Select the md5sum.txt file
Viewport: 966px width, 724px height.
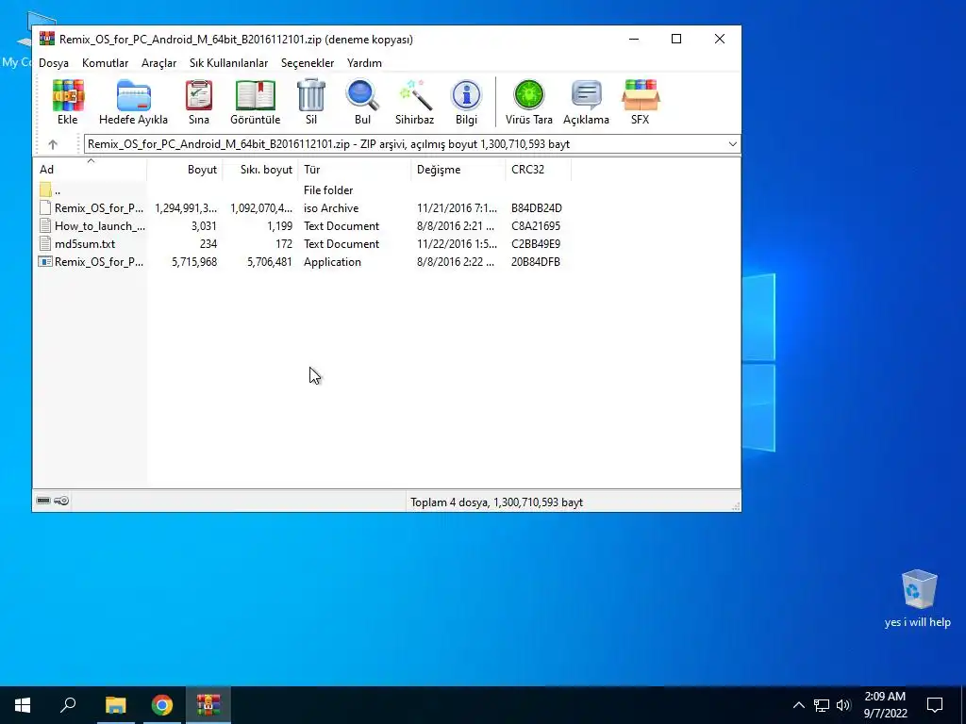301,244
